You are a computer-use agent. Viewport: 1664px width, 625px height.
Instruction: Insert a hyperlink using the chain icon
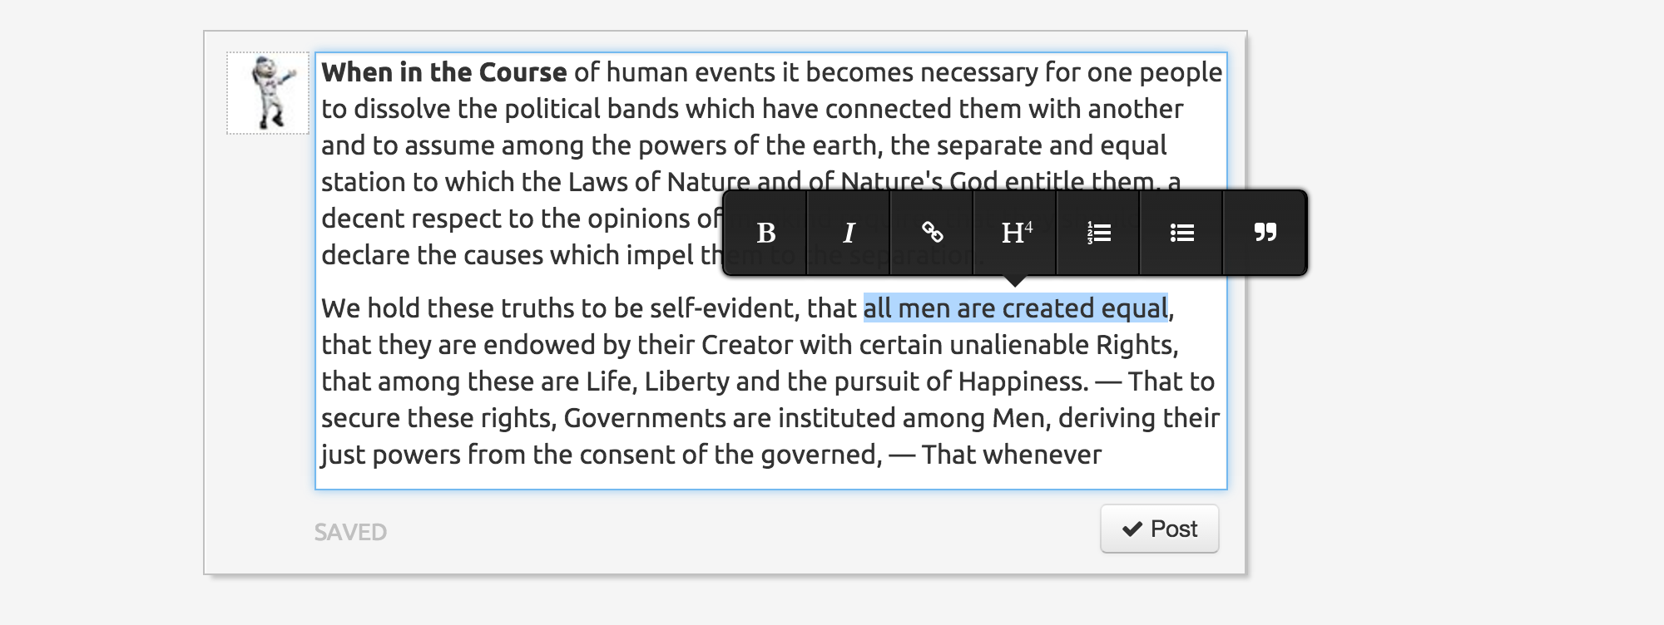coord(932,233)
